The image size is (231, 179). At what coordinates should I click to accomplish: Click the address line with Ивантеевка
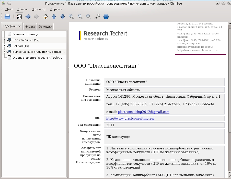point(163,97)
